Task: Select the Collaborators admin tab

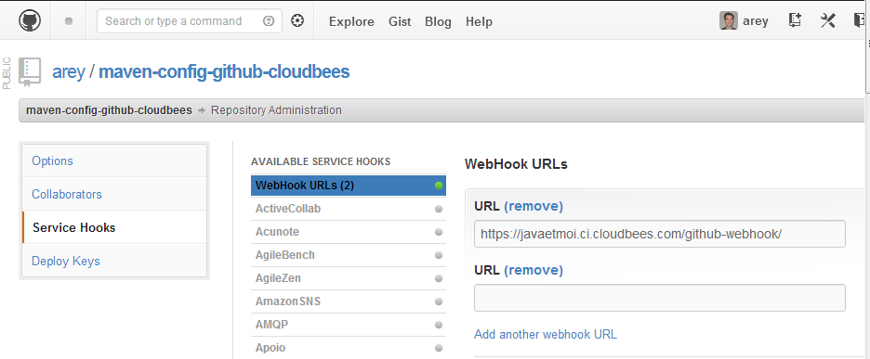Action: click(x=114, y=194)
